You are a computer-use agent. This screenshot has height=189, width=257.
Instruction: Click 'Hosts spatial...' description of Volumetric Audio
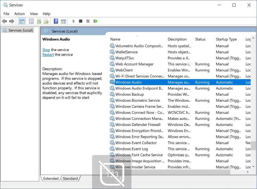click(179, 46)
